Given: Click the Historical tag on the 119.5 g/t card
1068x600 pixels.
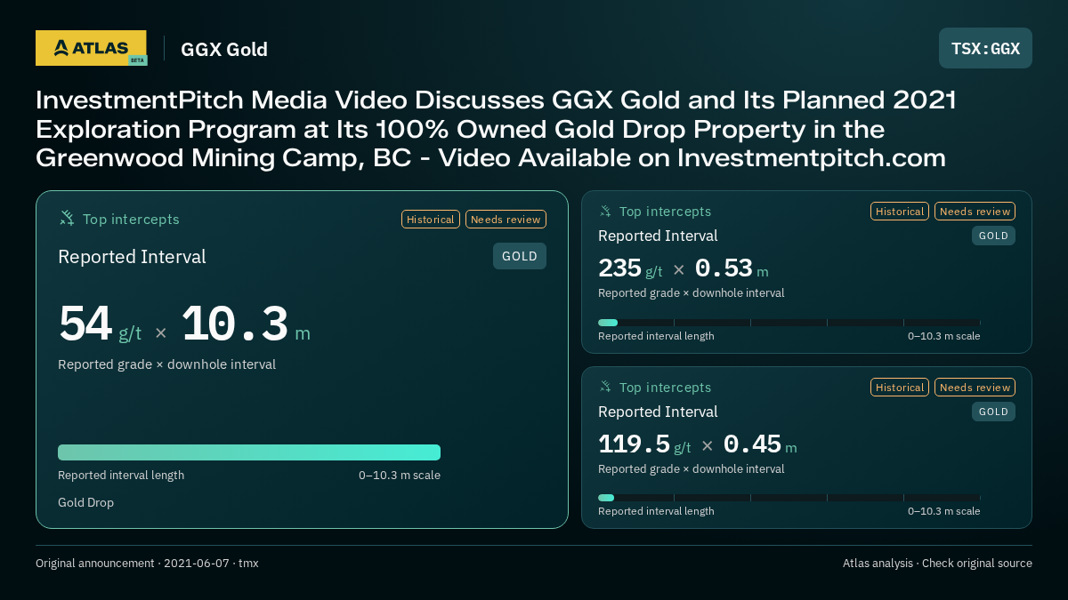Looking at the screenshot, I should click(x=900, y=388).
